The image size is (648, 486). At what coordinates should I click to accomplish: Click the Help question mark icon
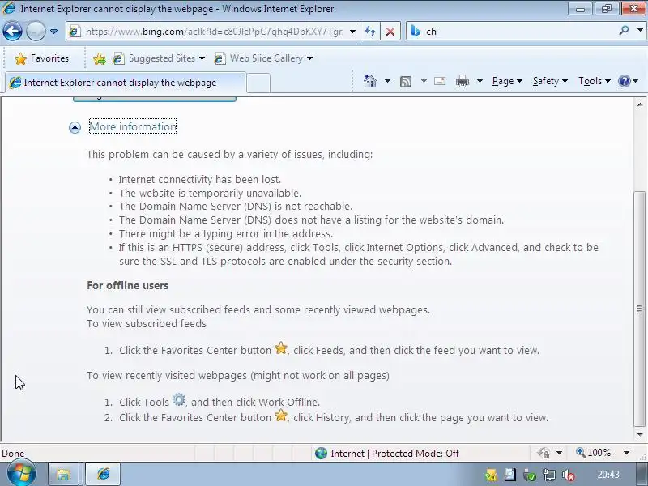pyautogui.click(x=624, y=81)
